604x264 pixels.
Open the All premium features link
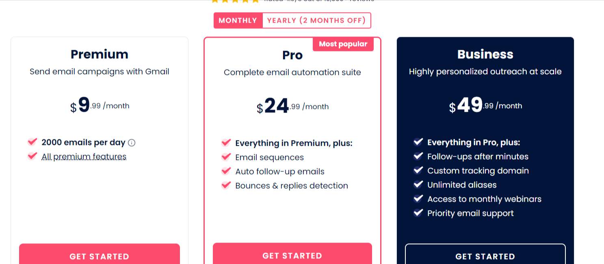[x=84, y=157]
